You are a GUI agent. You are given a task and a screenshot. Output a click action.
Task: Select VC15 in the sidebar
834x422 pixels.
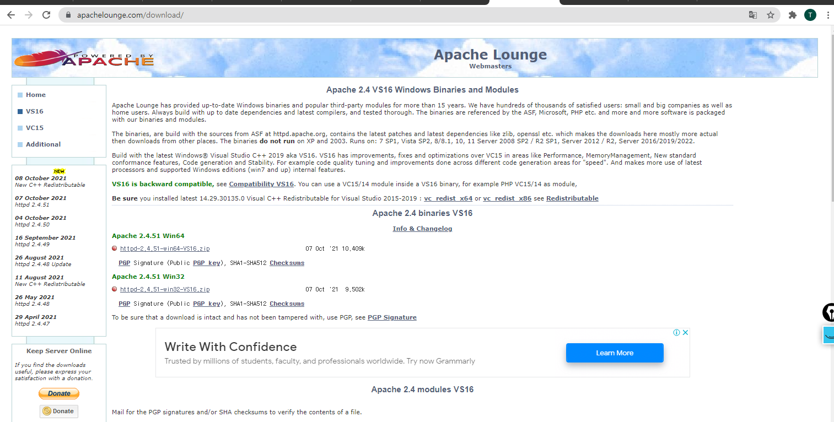34,128
